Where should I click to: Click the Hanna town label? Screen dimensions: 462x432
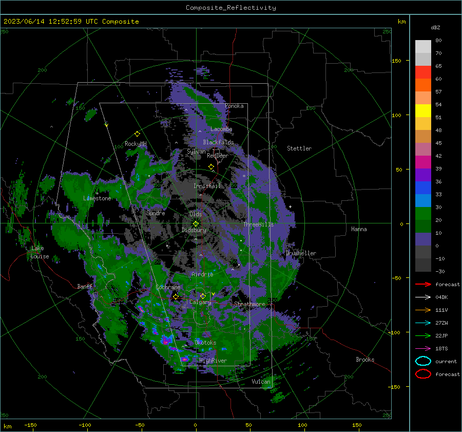(x=359, y=229)
